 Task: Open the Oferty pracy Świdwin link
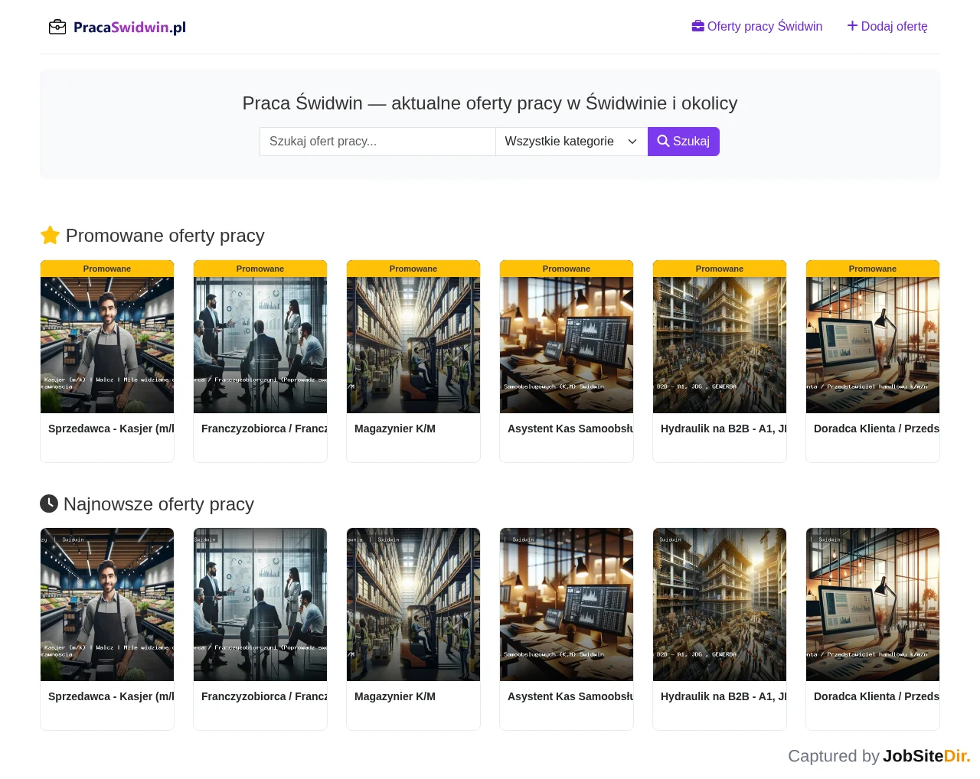(756, 27)
